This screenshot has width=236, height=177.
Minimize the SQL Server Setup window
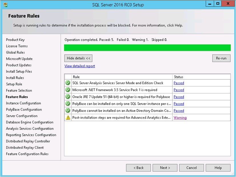point(210,4)
